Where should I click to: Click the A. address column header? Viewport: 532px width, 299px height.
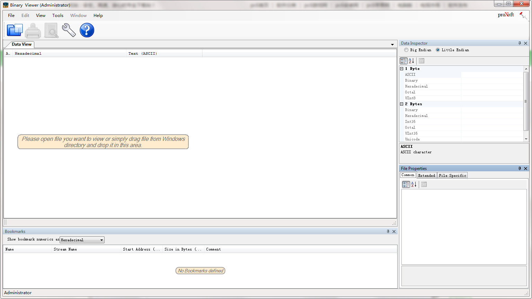(x=8, y=54)
